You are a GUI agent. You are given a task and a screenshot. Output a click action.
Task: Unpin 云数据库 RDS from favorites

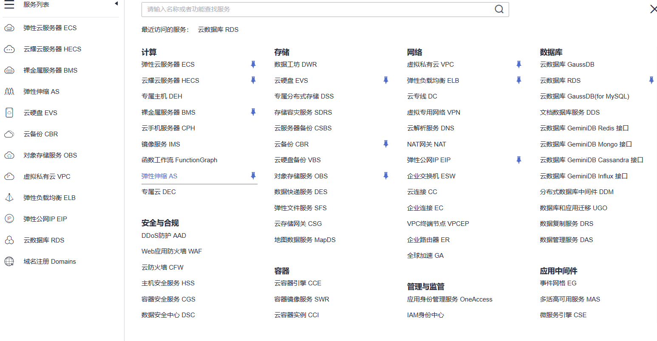pyautogui.click(x=651, y=80)
